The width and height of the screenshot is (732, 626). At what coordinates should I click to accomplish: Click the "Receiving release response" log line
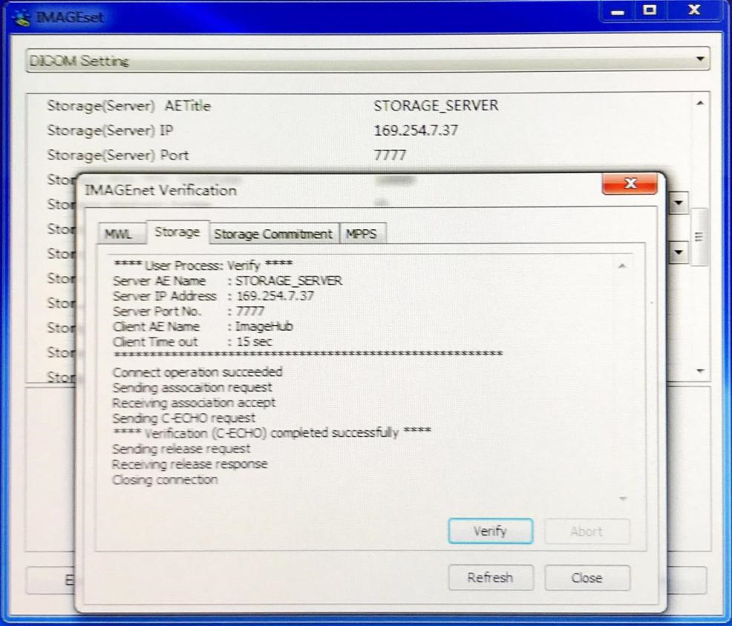190,464
